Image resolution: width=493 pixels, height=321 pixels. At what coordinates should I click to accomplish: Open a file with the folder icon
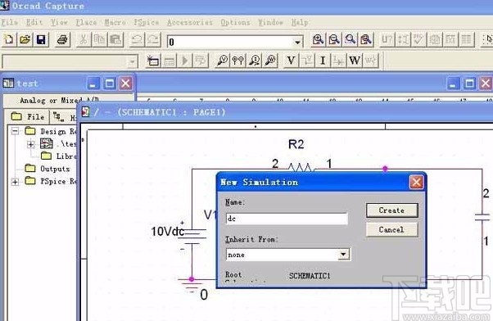25,39
